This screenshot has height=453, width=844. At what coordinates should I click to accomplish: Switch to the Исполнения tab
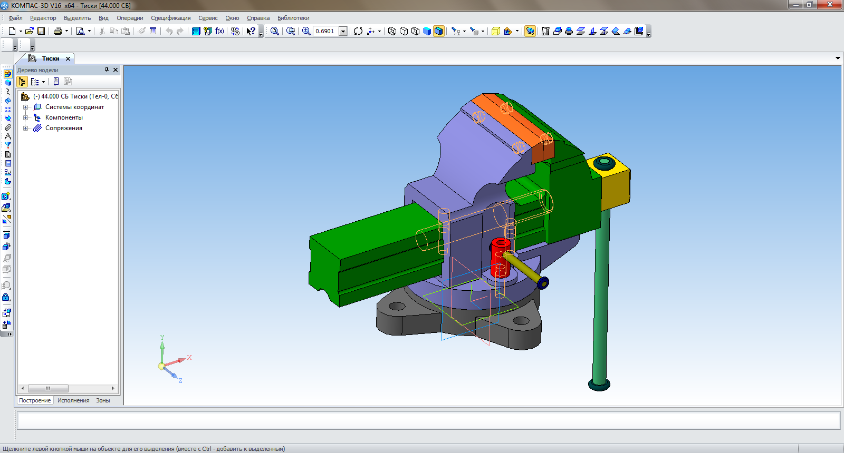73,400
